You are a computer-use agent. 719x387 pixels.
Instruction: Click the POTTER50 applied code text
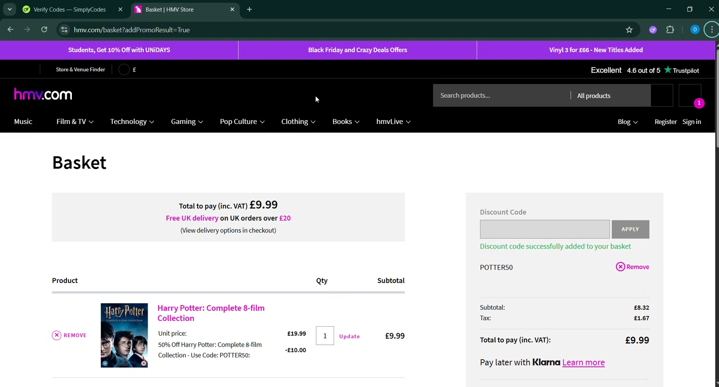(496, 267)
